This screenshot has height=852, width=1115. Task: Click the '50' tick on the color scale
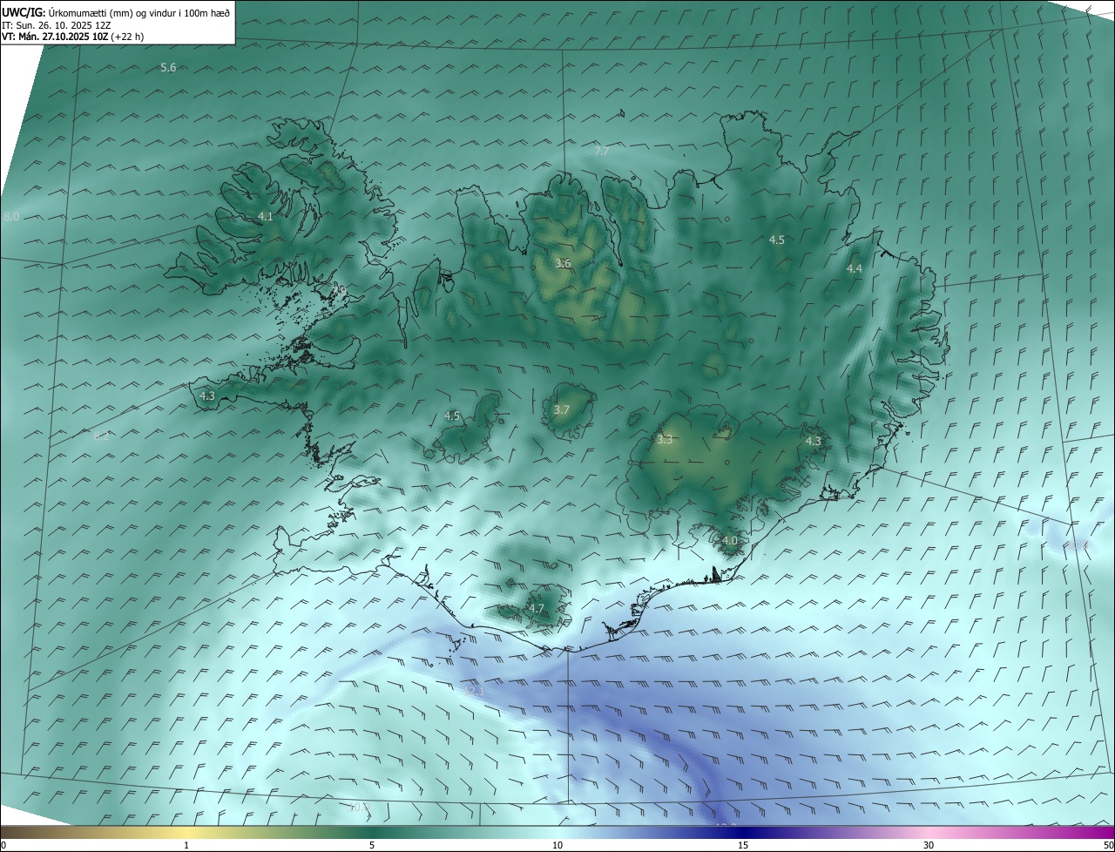(1108, 845)
